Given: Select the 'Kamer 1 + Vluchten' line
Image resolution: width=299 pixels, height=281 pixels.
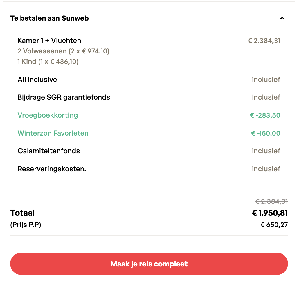Looking at the screenshot, I should 49,41.
